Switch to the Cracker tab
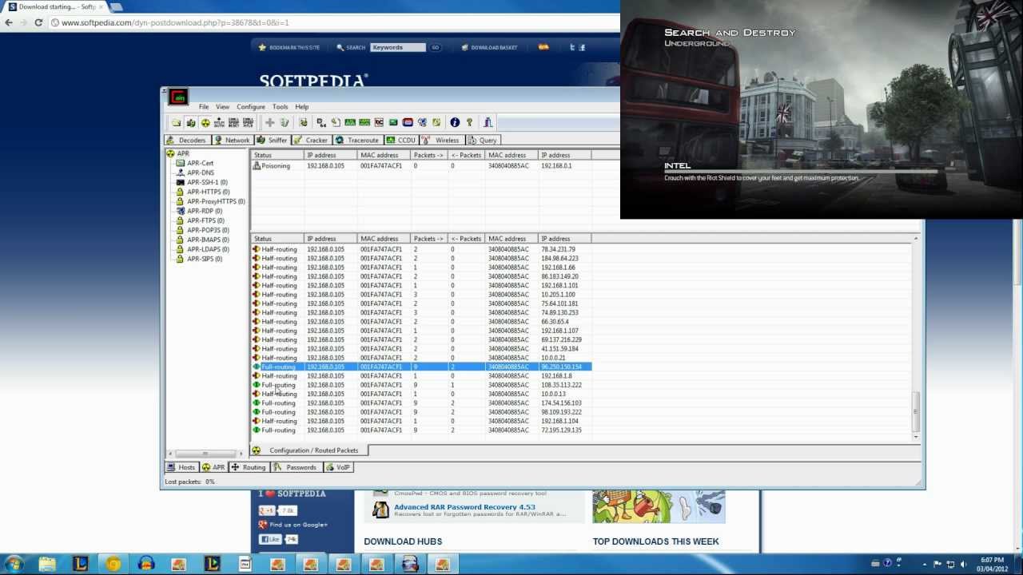This screenshot has height=575, width=1023. (312, 140)
